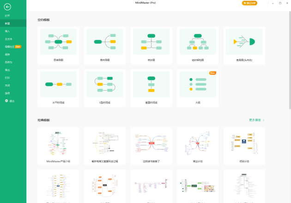Open 导图社区 community entry
This screenshot has height=203, width=291.
pyautogui.click(x=10, y=47)
